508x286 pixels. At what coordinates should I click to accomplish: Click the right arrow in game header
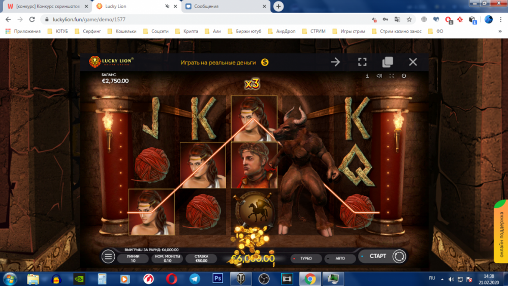click(x=335, y=62)
